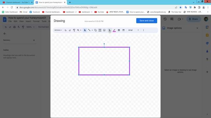Viewport: 211px width, 118px height.
Task: Open the www.BanglaBook.org bookmark
Action: click(x=156, y=12)
